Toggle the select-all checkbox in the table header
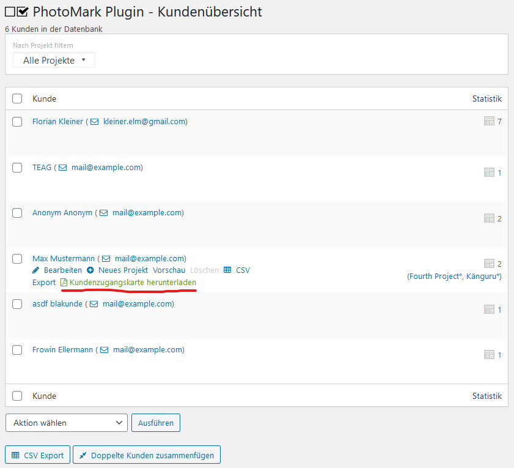 pyautogui.click(x=17, y=98)
